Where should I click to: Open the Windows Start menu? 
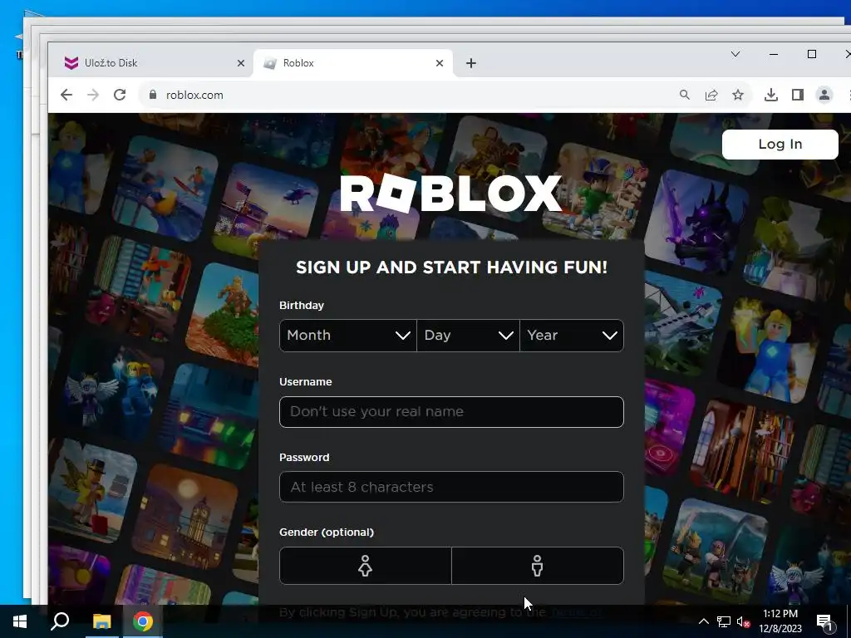20,621
